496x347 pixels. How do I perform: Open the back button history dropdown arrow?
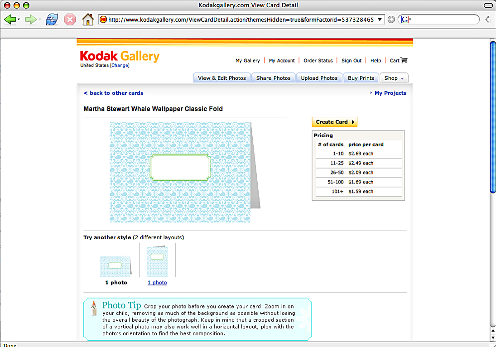(19, 19)
